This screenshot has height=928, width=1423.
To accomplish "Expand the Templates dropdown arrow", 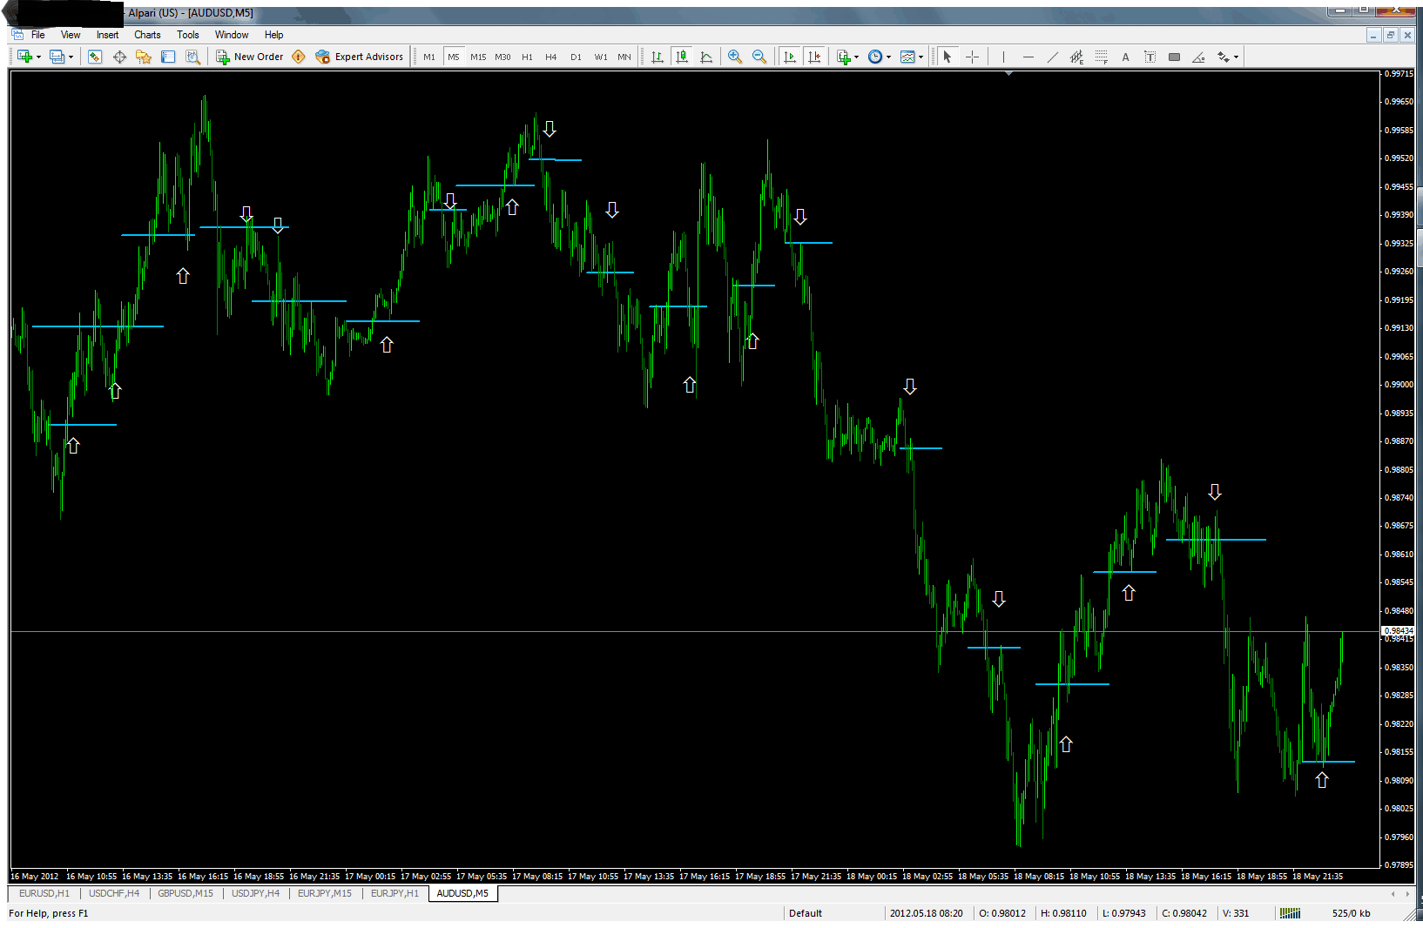I will (921, 57).
